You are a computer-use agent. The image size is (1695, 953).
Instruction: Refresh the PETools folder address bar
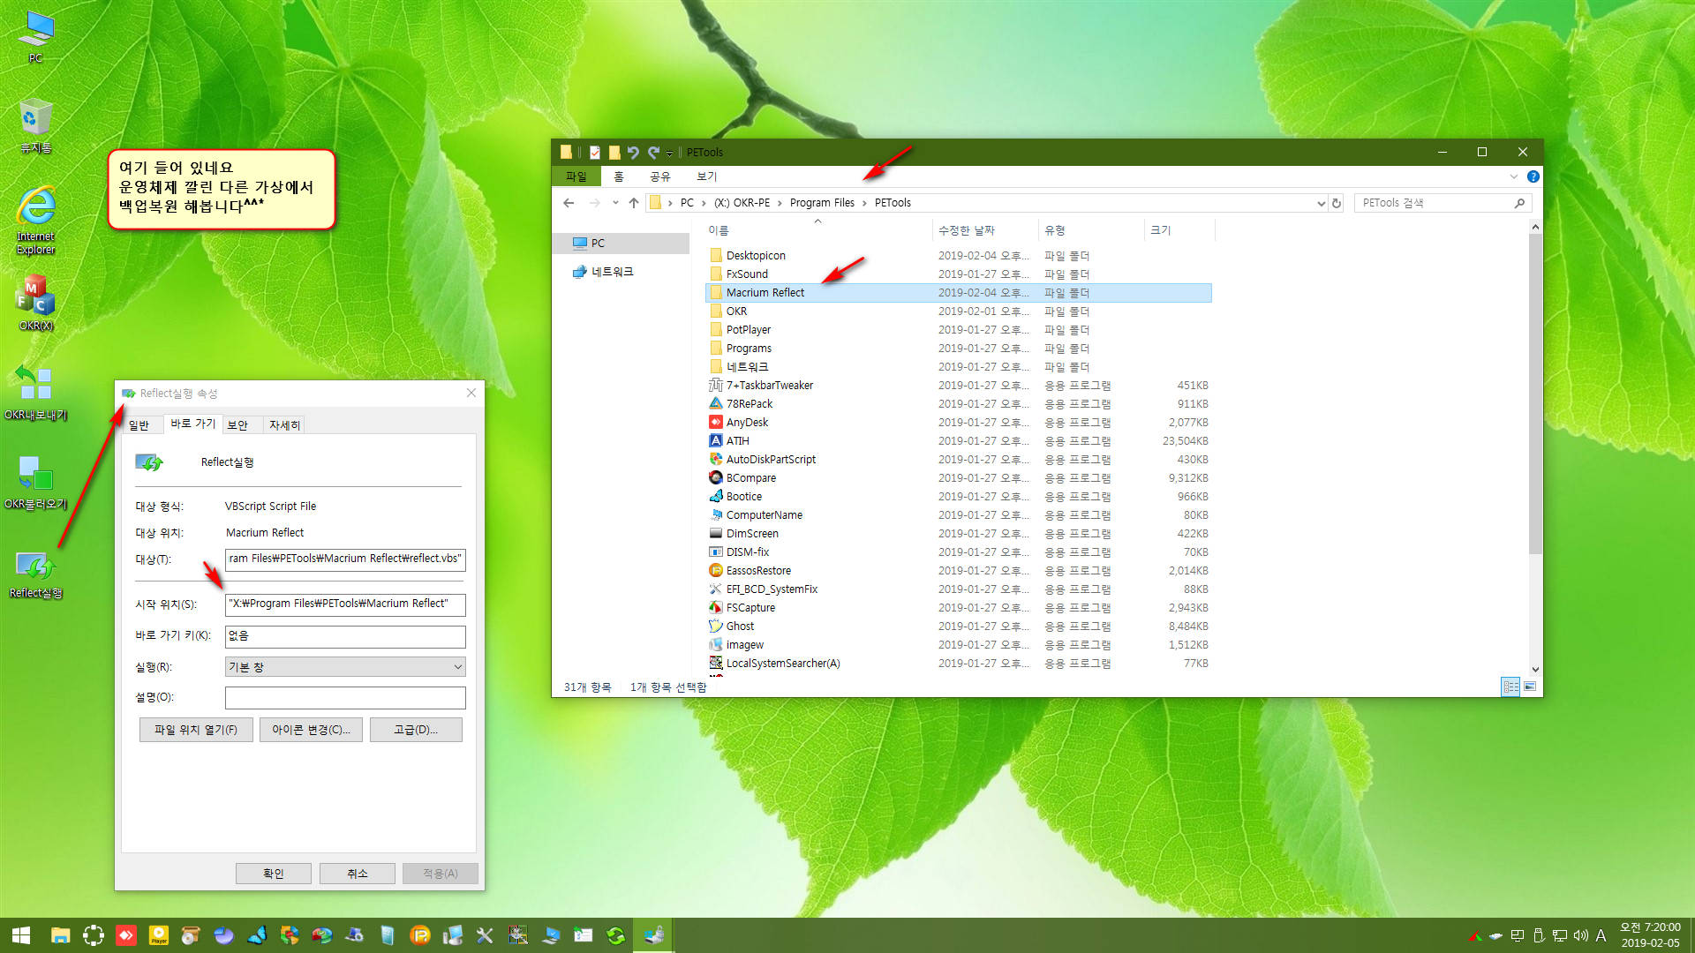tap(1337, 203)
